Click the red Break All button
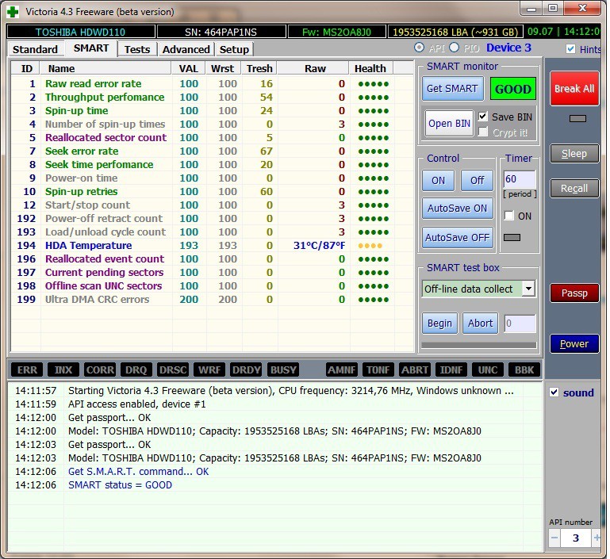 point(574,89)
